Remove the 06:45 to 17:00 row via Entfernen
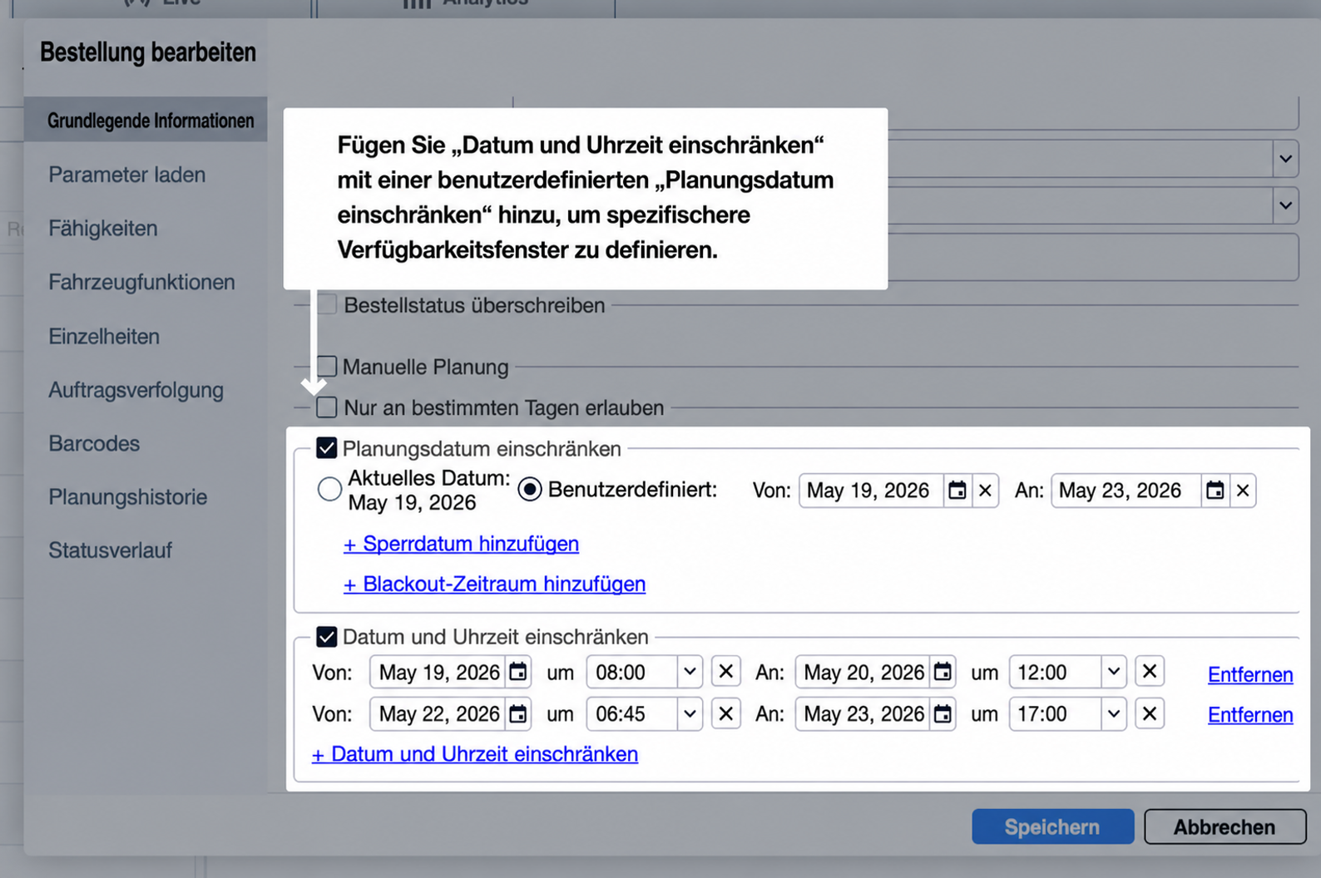 click(1250, 714)
